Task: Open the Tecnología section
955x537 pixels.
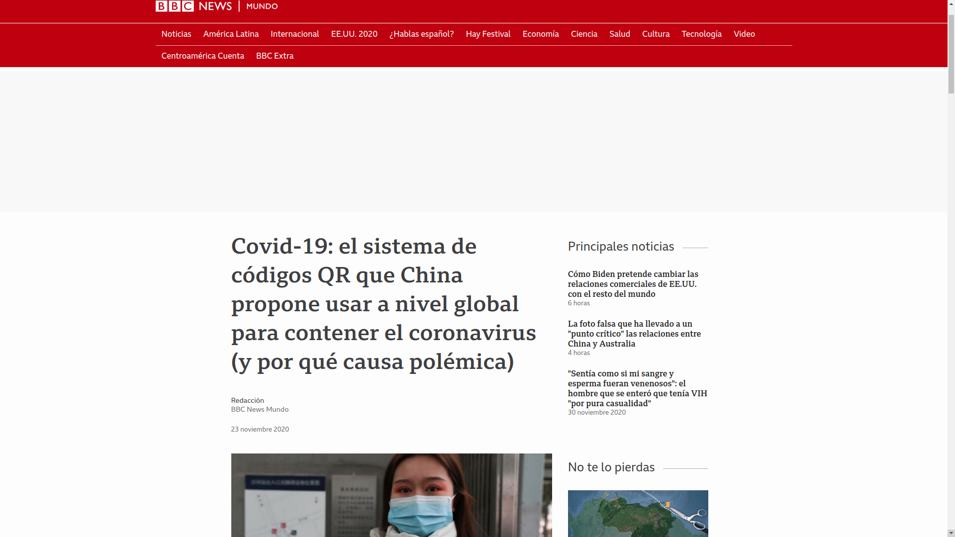Action: [x=701, y=34]
